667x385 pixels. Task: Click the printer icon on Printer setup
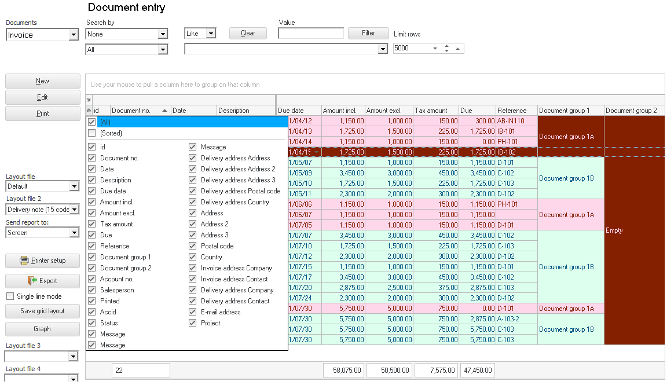pos(24,261)
